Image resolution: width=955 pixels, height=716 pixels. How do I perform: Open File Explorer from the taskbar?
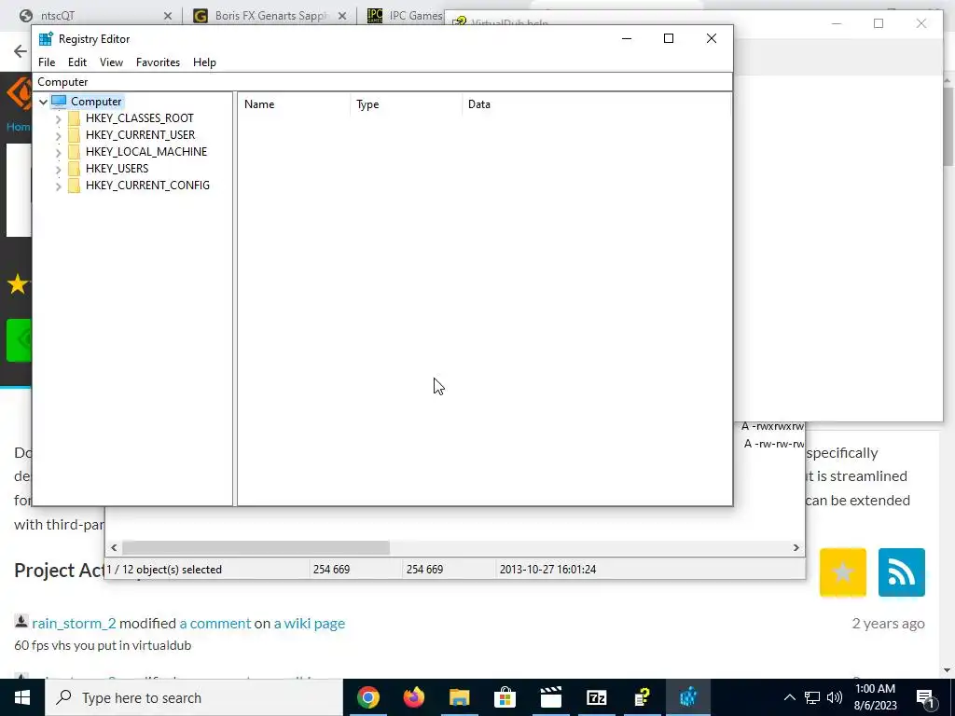pyautogui.click(x=460, y=697)
